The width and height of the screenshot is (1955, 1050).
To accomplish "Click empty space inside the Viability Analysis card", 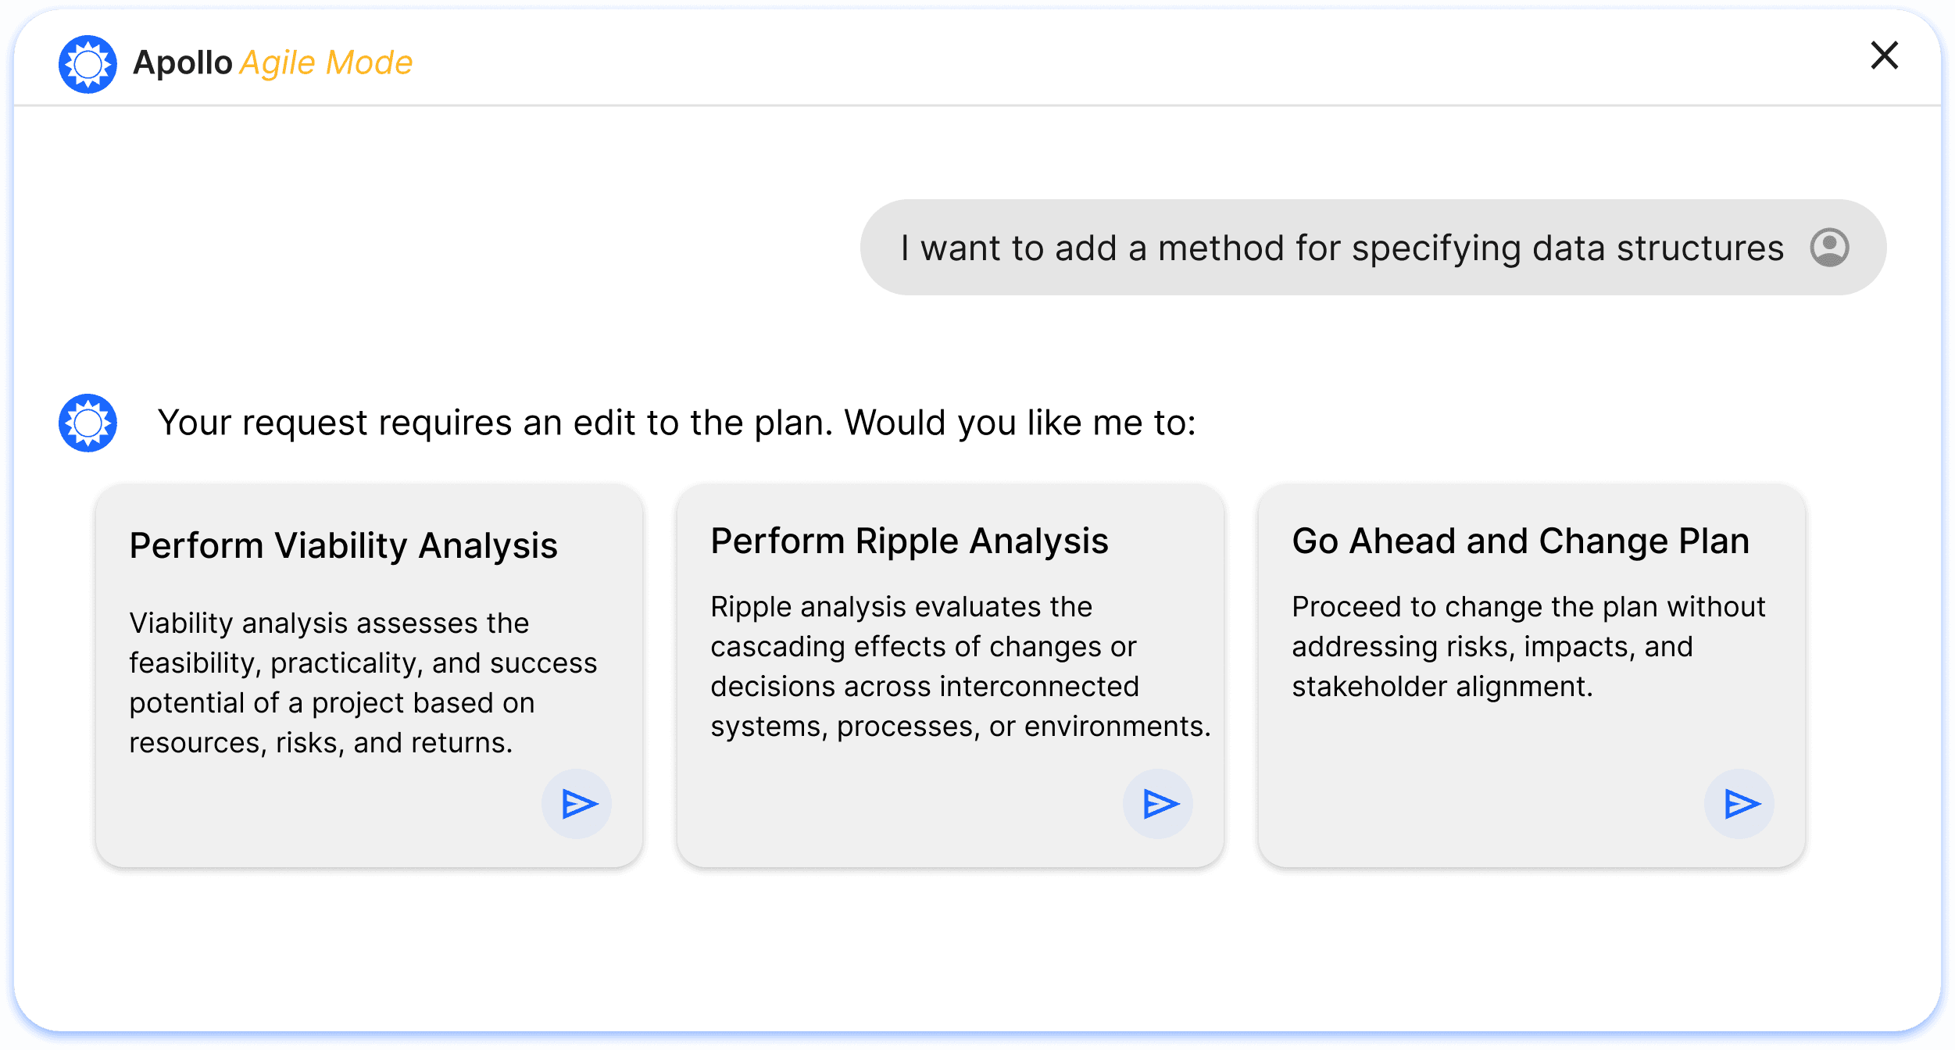I will pos(313,812).
